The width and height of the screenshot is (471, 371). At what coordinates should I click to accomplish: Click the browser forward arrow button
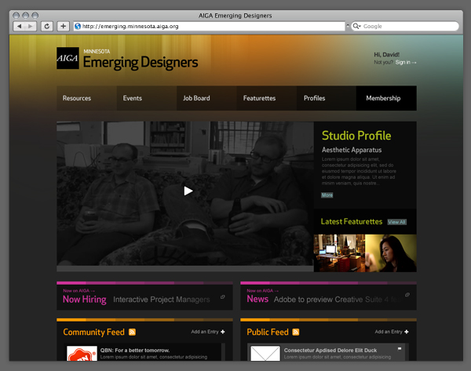tap(31, 27)
